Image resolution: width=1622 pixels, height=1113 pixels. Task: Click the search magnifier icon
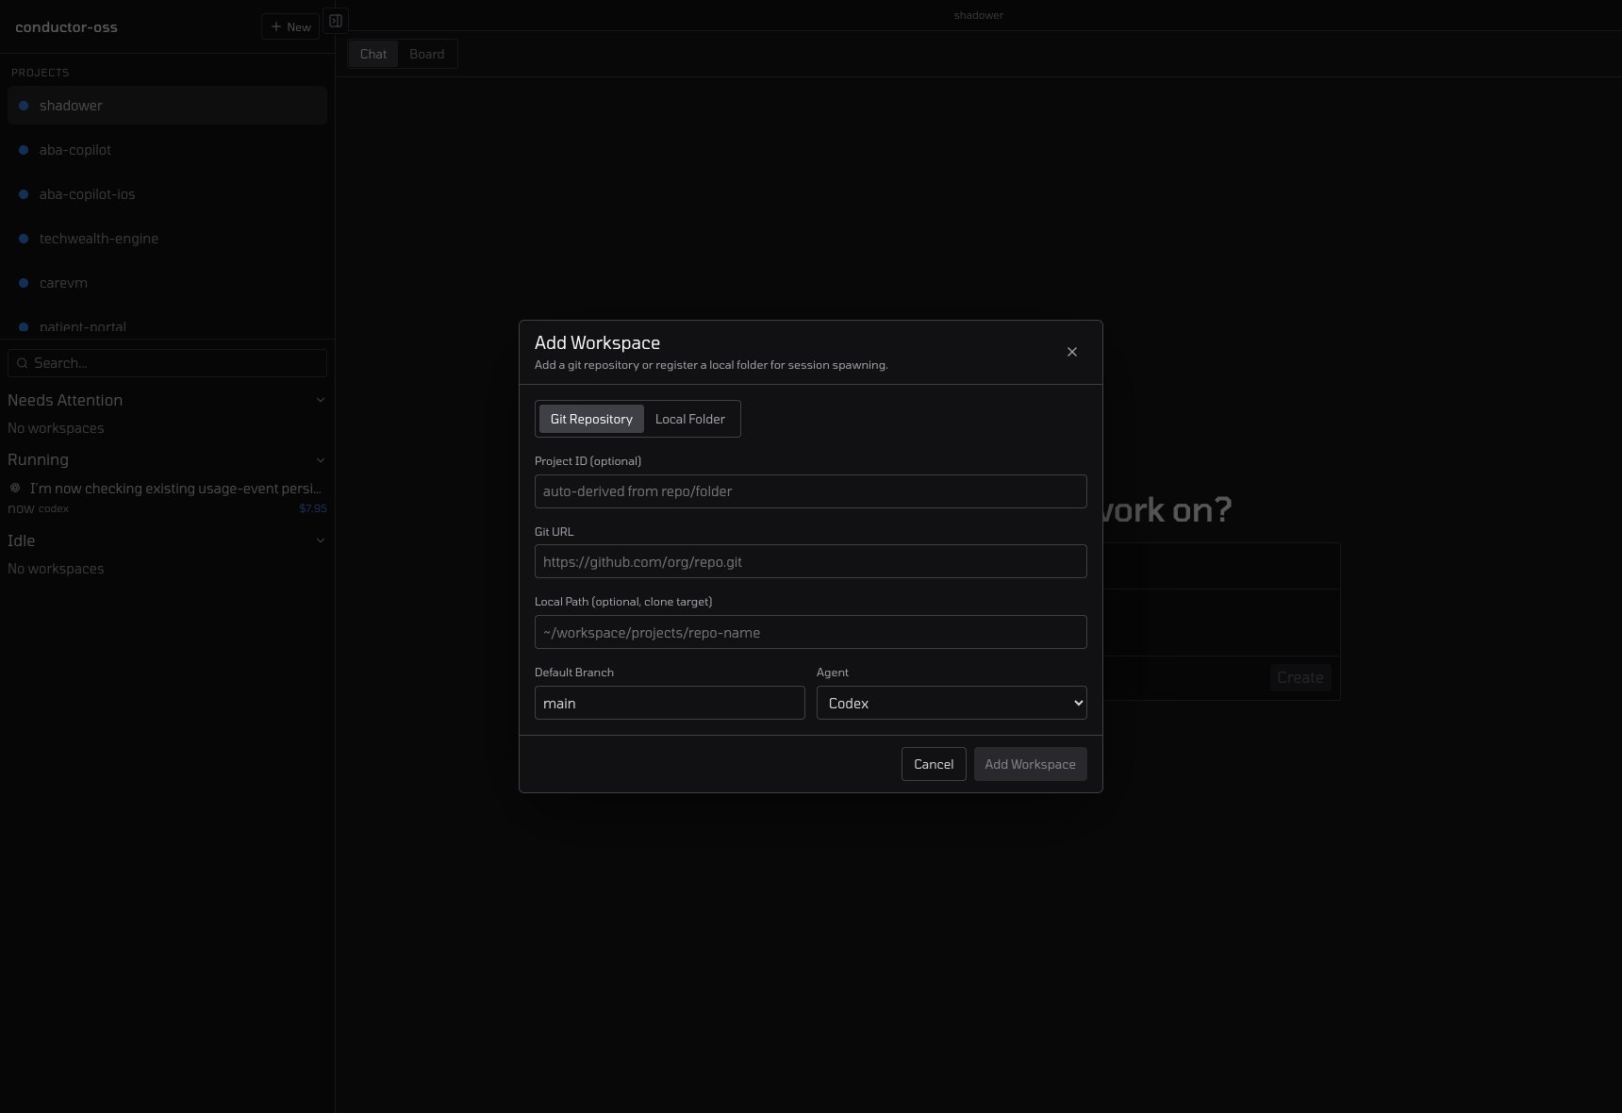tap(23, 363)
